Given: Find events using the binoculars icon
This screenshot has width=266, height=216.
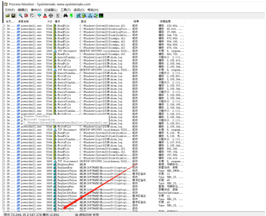Looking at the screenshot, I should [x=66, y=16].
